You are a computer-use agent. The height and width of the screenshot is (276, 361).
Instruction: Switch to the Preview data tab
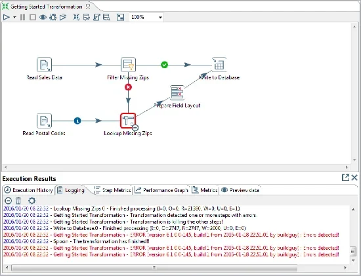[240, 190]
